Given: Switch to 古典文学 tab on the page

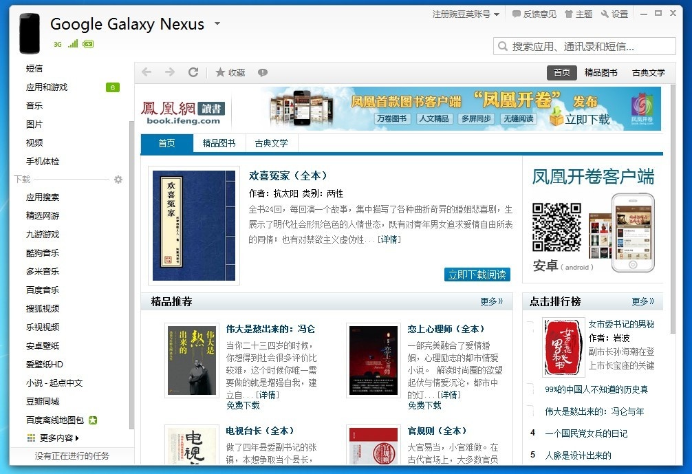Looking at the screenshot, I should point(272,143).
